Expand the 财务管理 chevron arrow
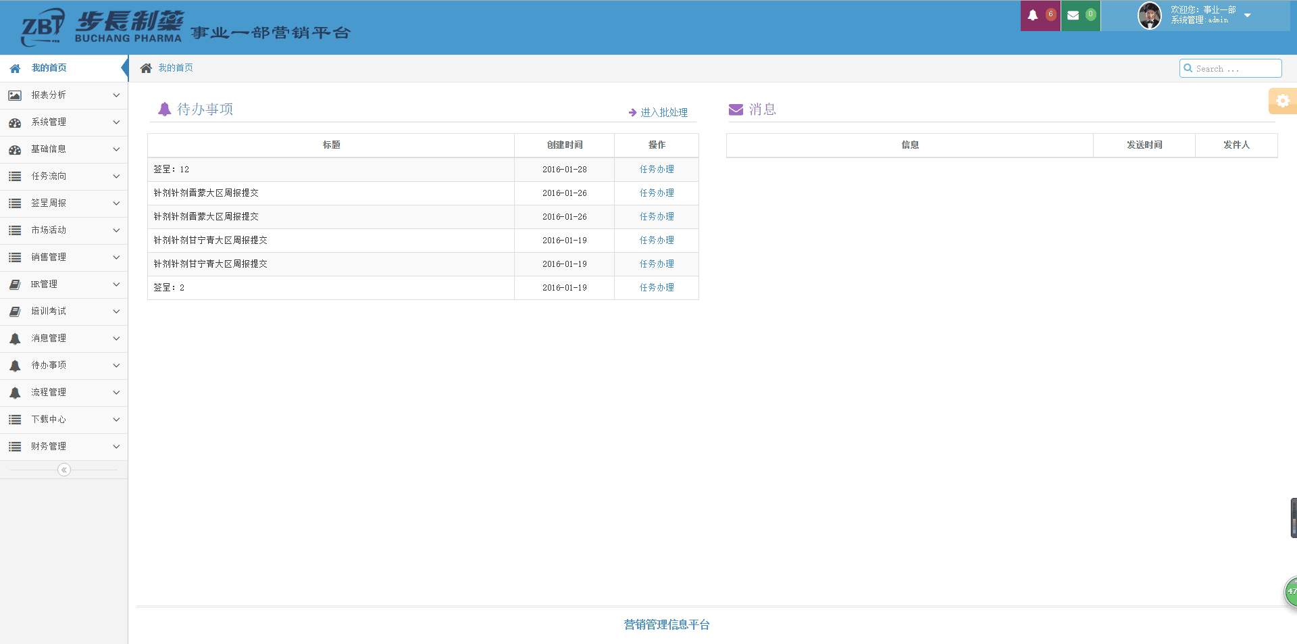The height and width of the screenshot is (644, 1297). point(116,447)
